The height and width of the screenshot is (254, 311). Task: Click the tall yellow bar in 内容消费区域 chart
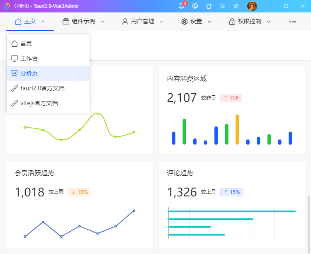pyautogui.click(x=237, y=129)
